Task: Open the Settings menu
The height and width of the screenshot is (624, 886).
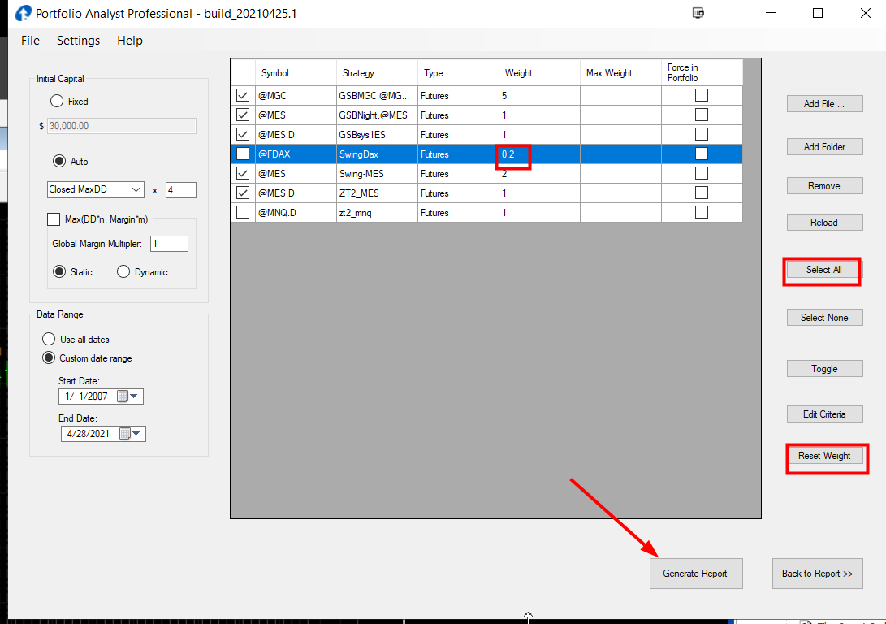Action: tap(78, 41)
